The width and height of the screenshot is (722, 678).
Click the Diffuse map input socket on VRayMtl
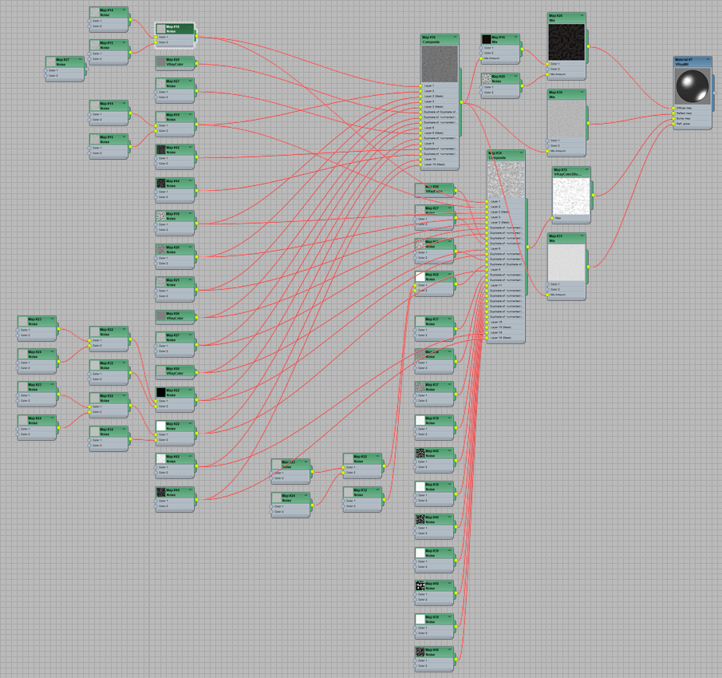673,108
